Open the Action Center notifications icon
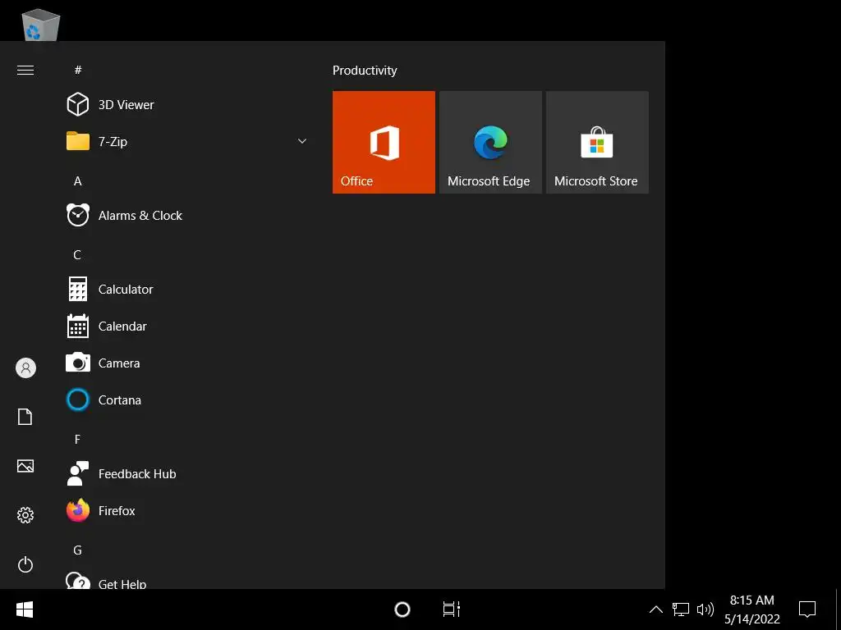This screenshot has width=841, height=630. click(807, 609)
